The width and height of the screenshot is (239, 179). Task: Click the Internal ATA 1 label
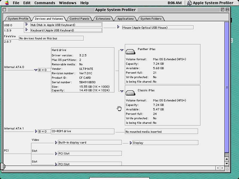pos(14,129)
